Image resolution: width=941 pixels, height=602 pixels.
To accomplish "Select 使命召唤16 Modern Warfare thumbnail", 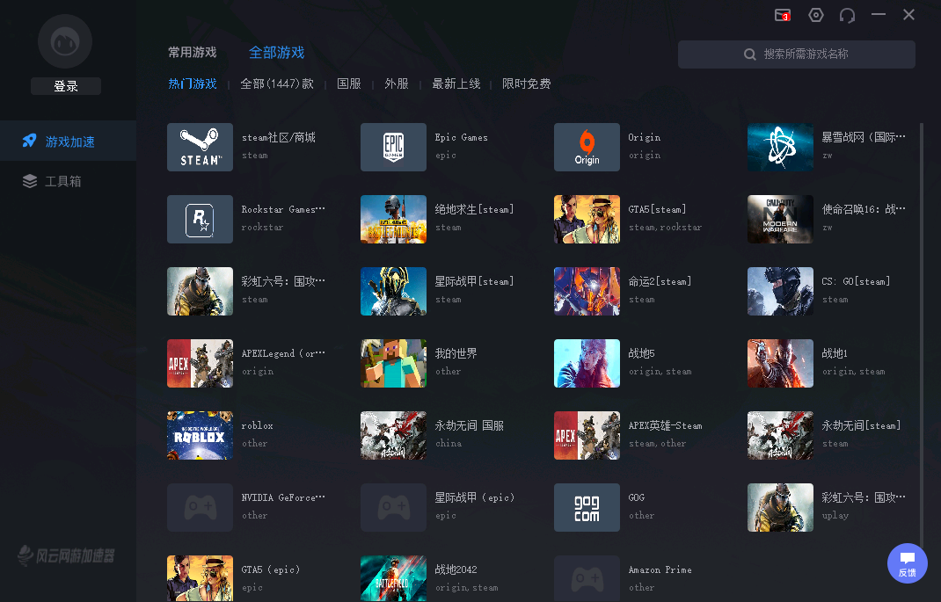I will [780, 219].
